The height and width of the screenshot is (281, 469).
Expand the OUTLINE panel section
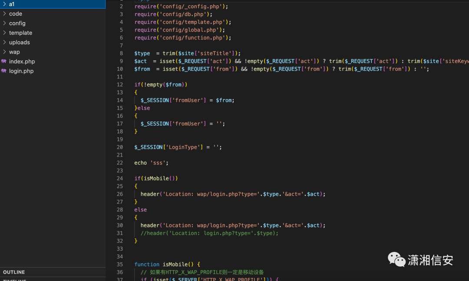tap(14, 272)
